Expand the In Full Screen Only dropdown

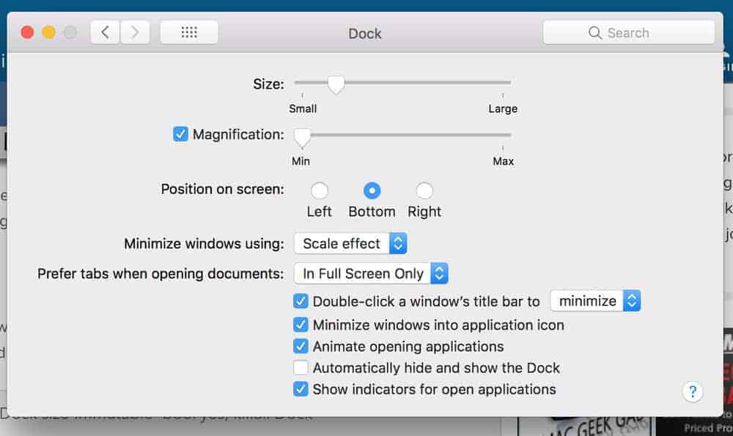tap(371, 273)
